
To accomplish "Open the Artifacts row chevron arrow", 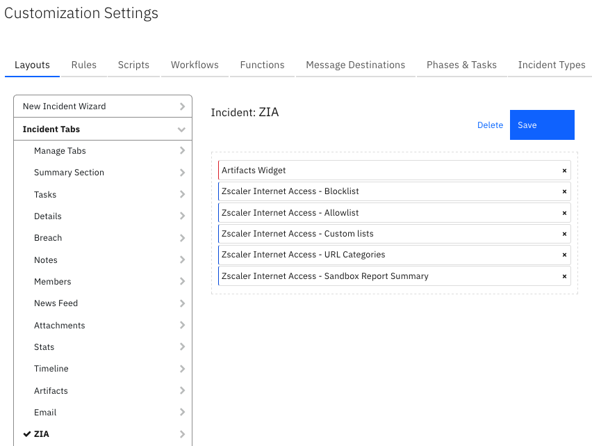I will coord(182,390).
